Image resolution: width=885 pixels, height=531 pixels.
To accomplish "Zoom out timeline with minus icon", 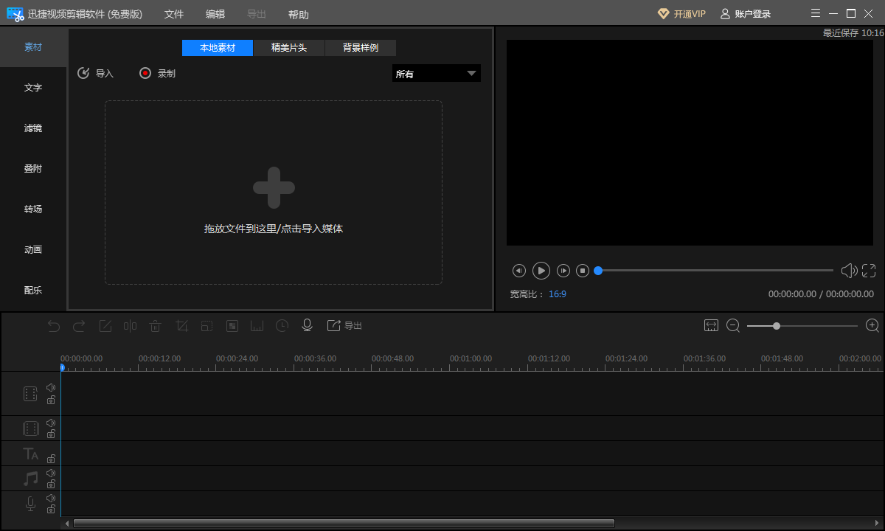I will tap(733, 325).
